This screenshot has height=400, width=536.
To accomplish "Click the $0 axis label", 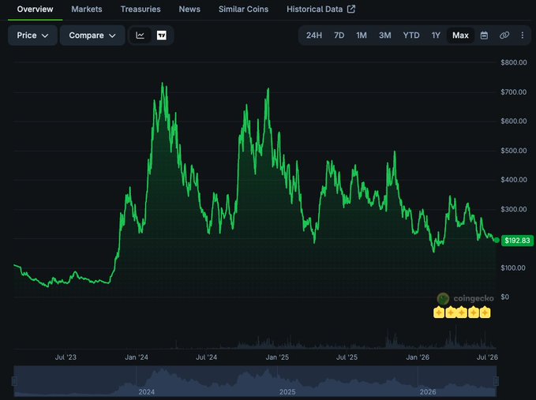I will click(505, 297).
